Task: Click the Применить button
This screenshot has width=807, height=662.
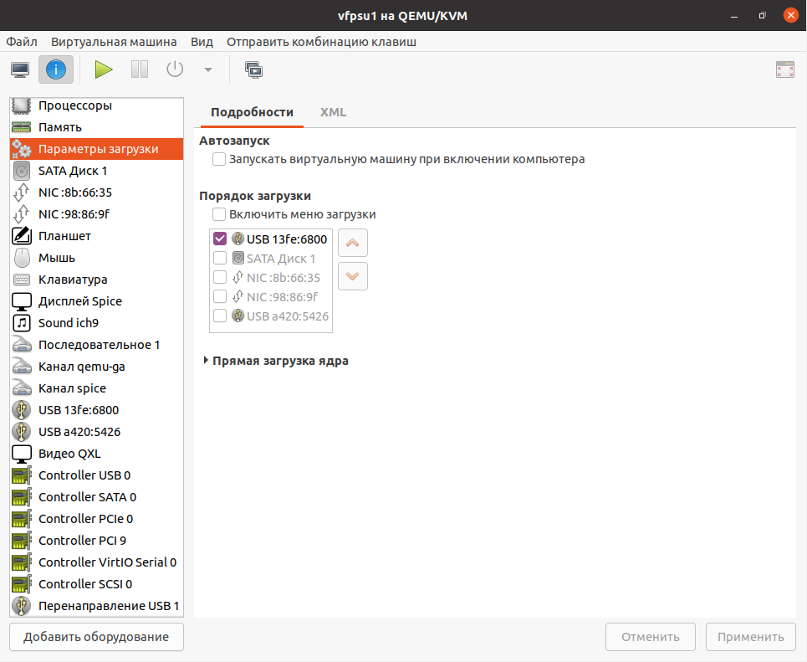Action: pyautogui.click(x=750, y=637)
